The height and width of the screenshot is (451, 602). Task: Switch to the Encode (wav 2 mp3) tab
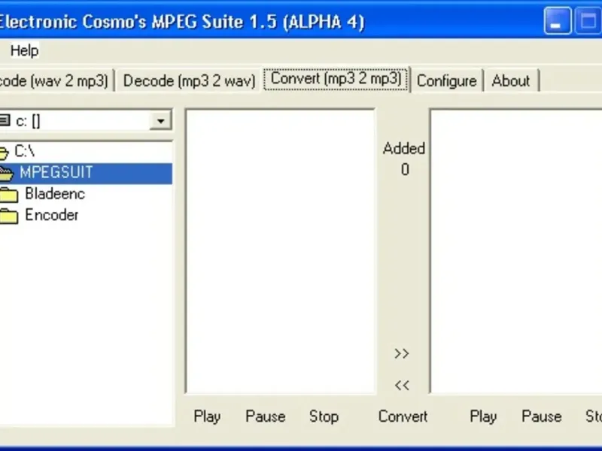(x=56, y=80)
